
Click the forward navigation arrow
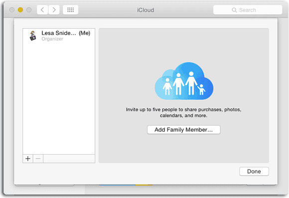click(54, 10)
